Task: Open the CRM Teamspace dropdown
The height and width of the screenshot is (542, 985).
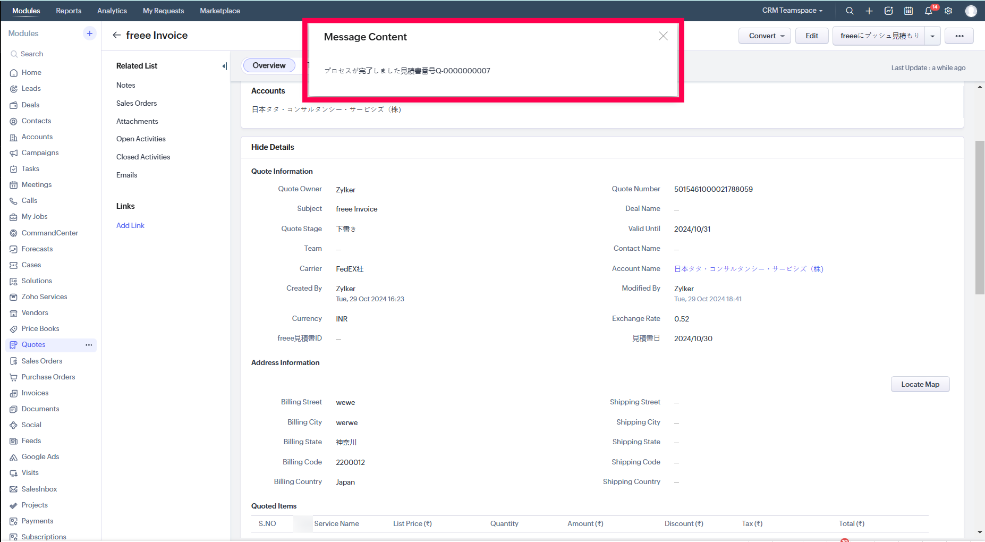Action: point(792,11)
